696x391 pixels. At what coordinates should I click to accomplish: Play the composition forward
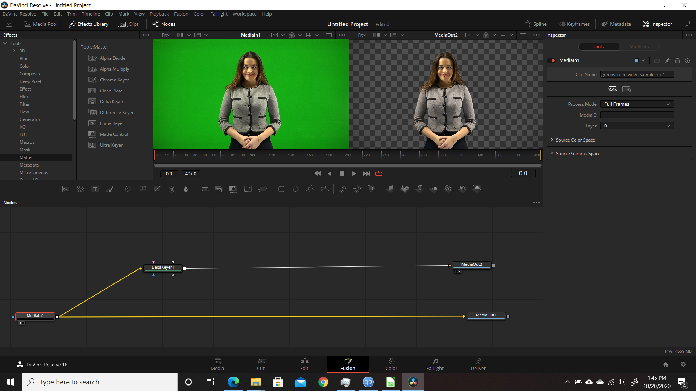(354, 173)
